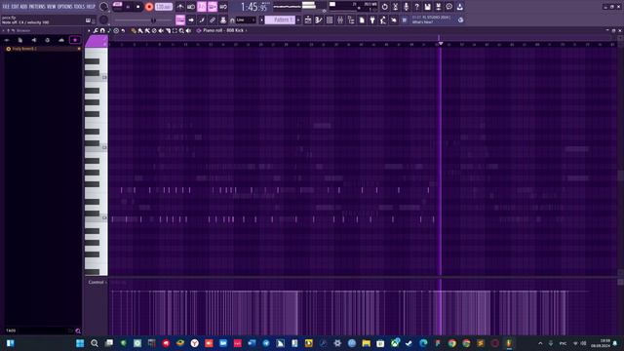The image size is (624, 351).
Task: Open the plugin picker plug icon
Action: tap(372, 19)
